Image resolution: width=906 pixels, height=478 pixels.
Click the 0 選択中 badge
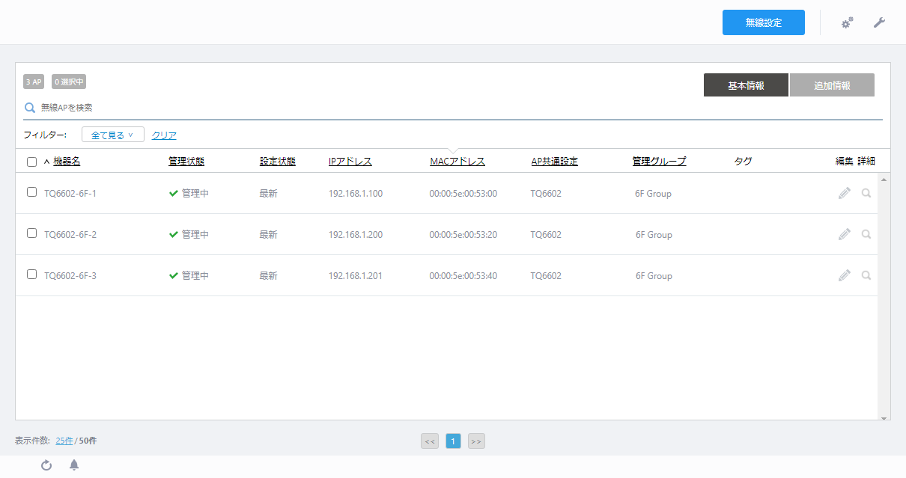[69, 82]
